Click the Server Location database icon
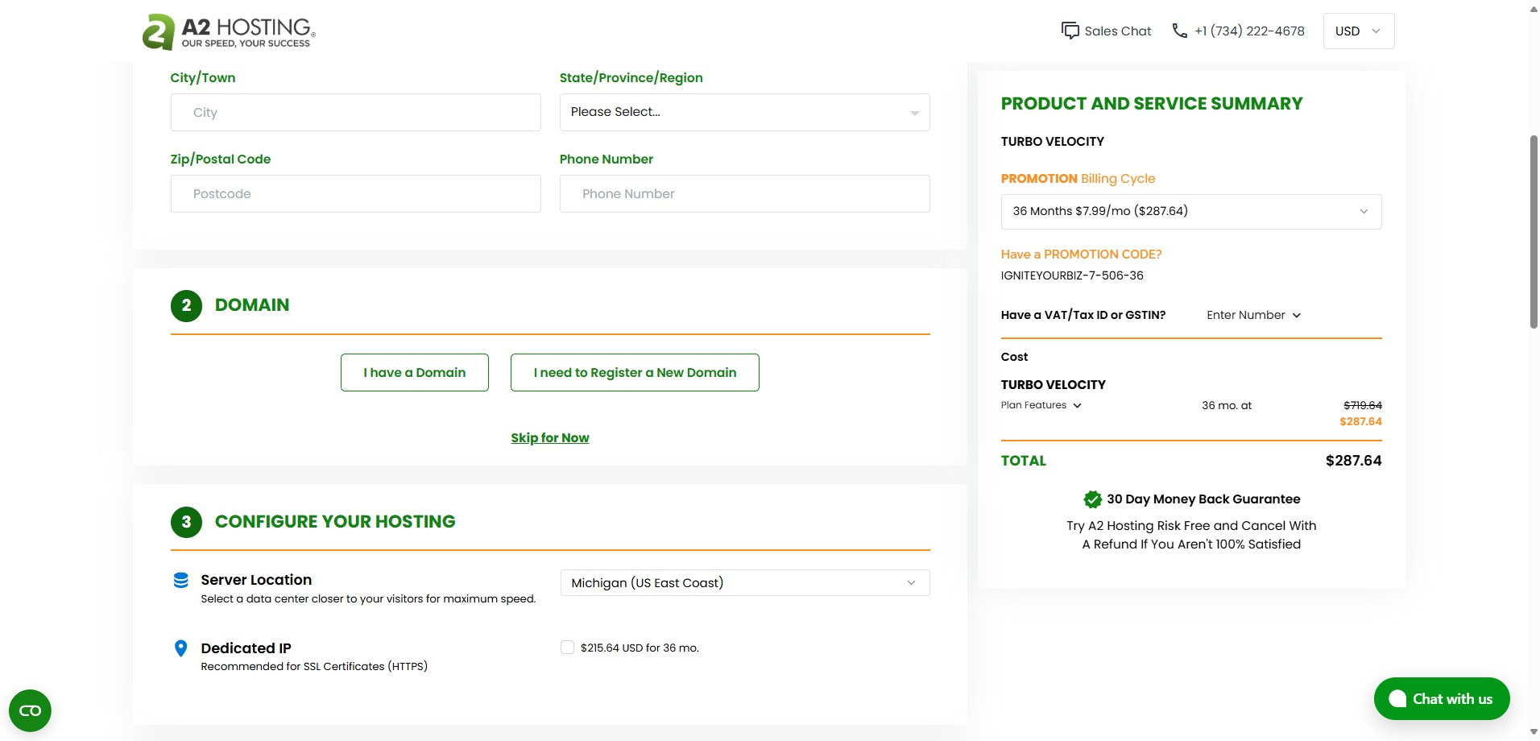The image size is (1540, 741). [x=181, y=580]
